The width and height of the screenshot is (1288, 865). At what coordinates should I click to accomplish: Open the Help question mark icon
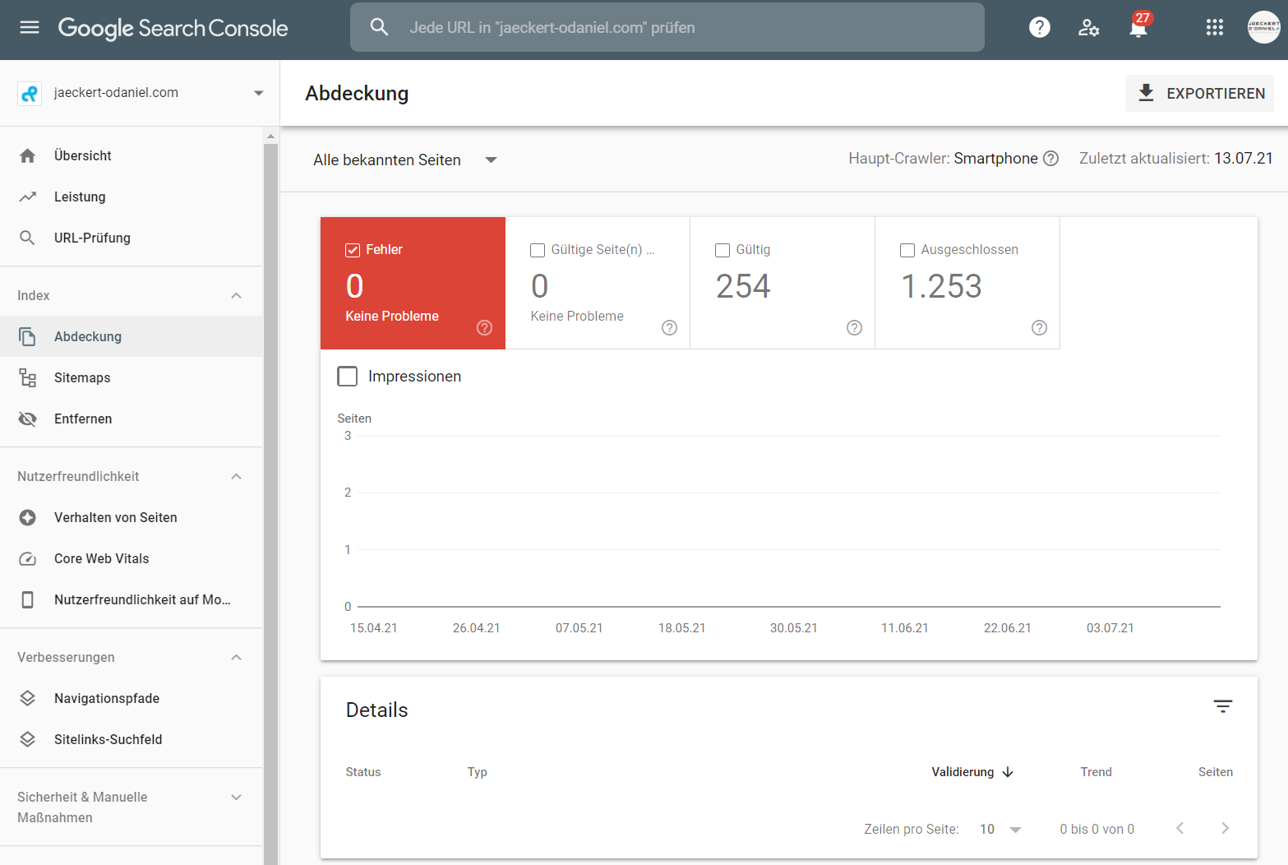tap(1040, 27)
